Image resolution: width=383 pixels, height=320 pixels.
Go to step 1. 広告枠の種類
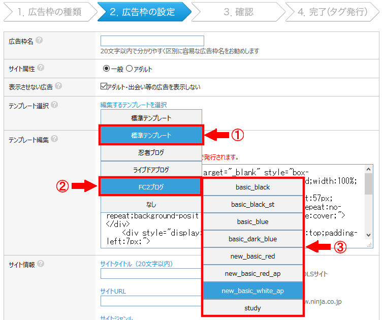50,12
